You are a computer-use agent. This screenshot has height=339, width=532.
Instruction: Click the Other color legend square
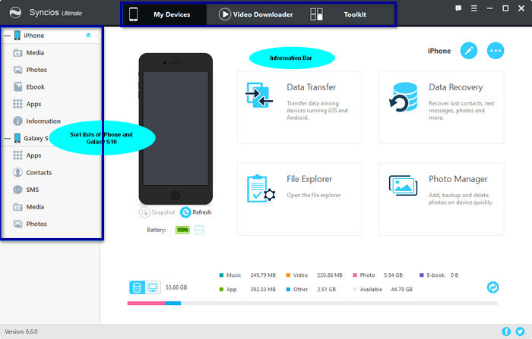(288, 290)
